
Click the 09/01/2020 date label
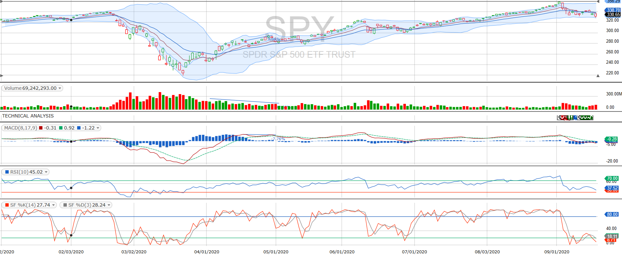[x=557, y=252]
